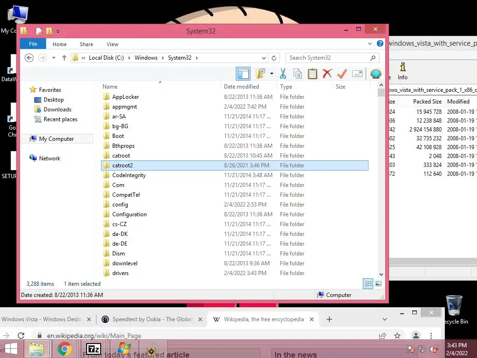Viewport: 477px width, 358px height.
Task: Toggle the navigation pane layout icon
Action: [243, 74]
